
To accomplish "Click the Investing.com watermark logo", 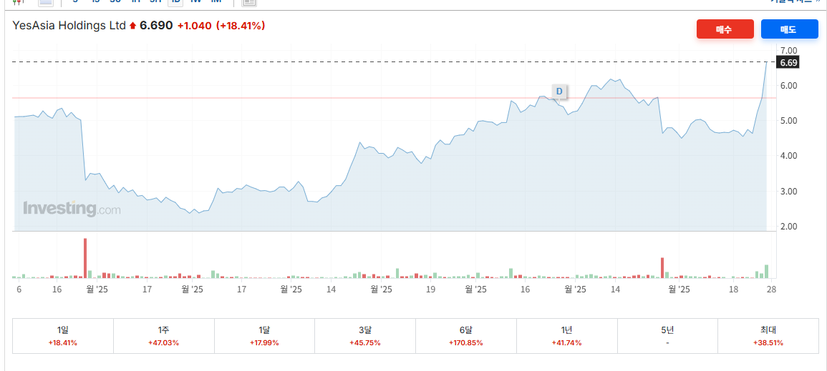I will [x=72, y=209].
